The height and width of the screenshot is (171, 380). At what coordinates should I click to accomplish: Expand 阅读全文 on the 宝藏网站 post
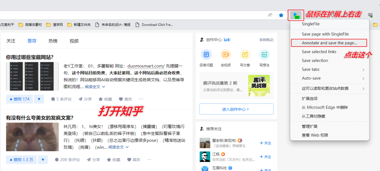(x=95, y=87)
